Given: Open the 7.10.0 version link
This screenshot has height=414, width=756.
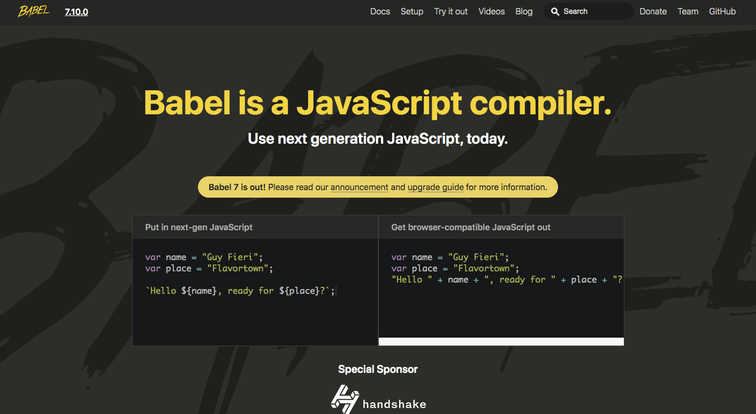Looking at the screenshot, I should pos(77,12).
